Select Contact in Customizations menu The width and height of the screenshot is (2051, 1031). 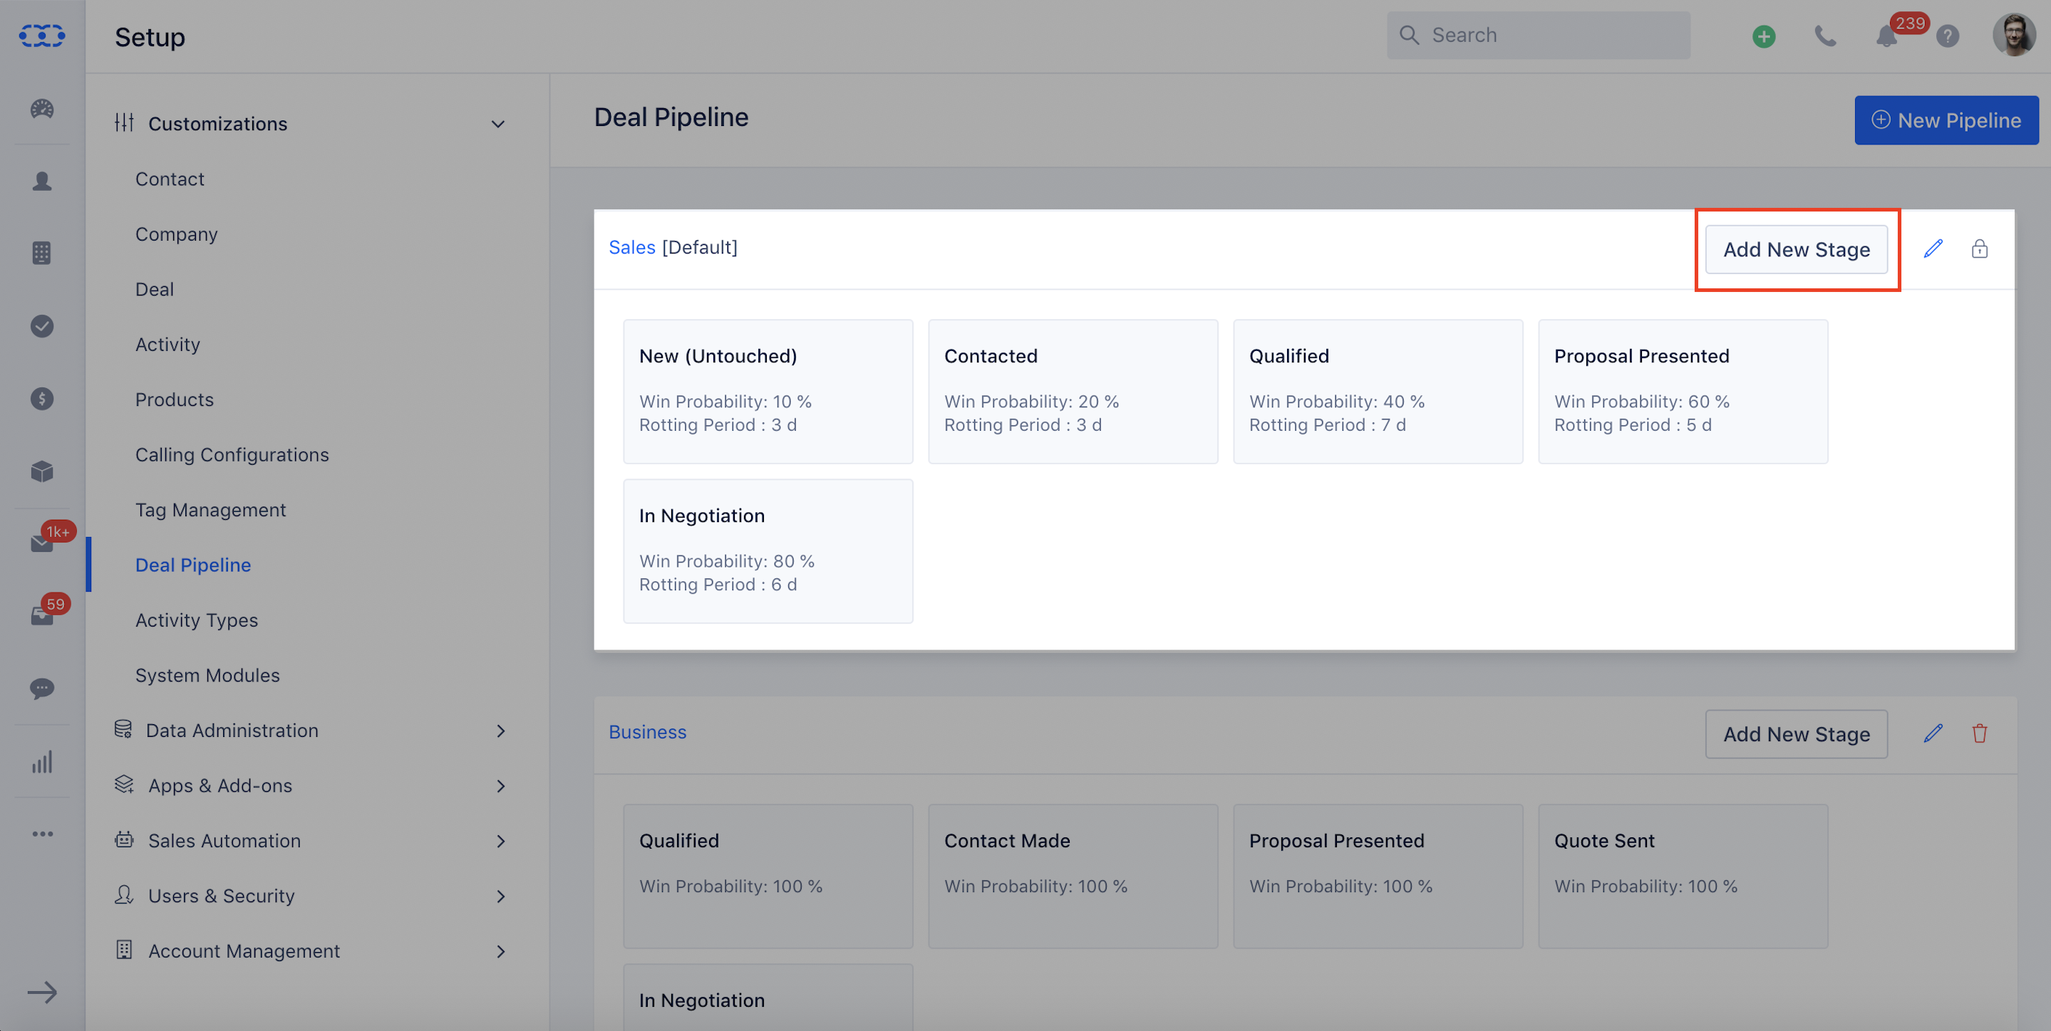pyautogui.click(x=170, y=179)
